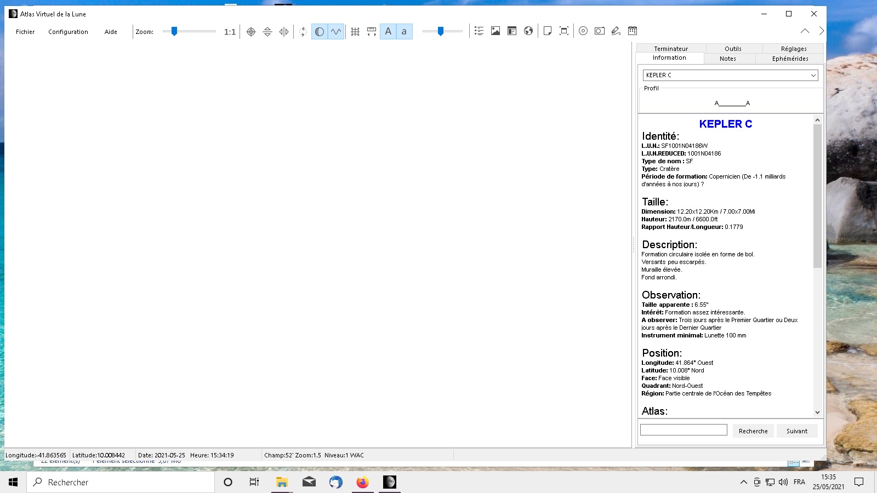877x493 pixels.
Task: Open the Windows Start menu
Action: coord(13,482)
